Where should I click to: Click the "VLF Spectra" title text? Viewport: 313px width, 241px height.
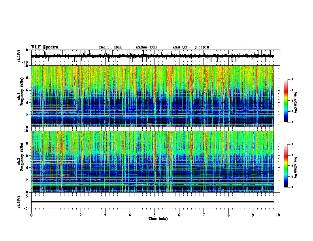[45, 47]
